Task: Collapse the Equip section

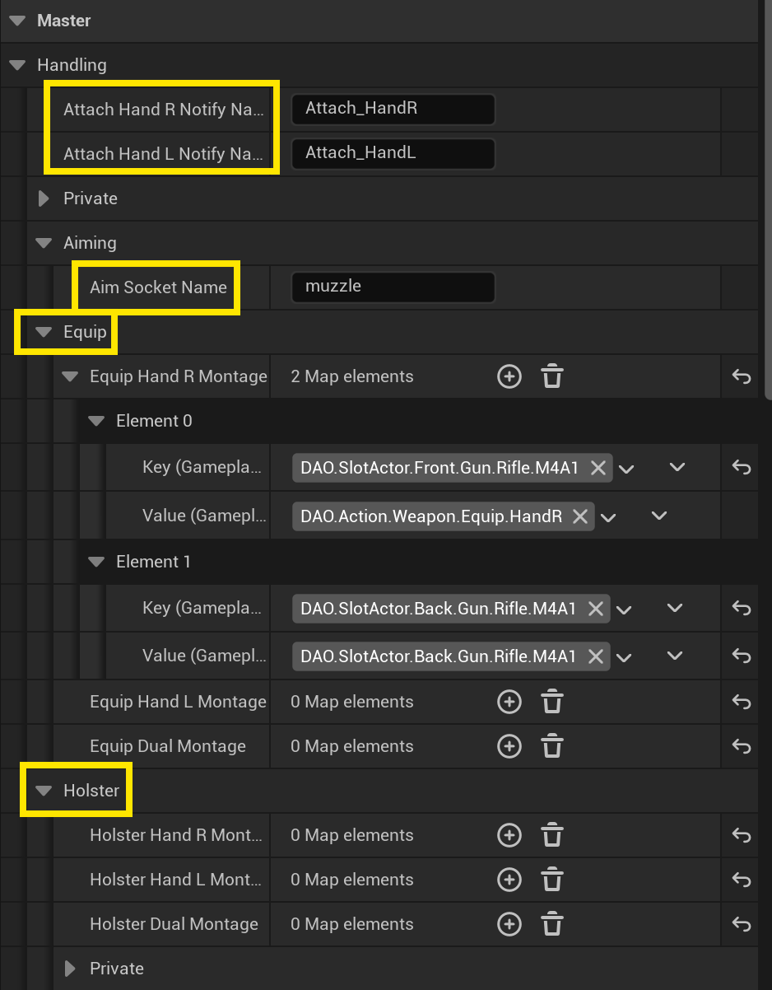Action: click(x=44, y=333)
